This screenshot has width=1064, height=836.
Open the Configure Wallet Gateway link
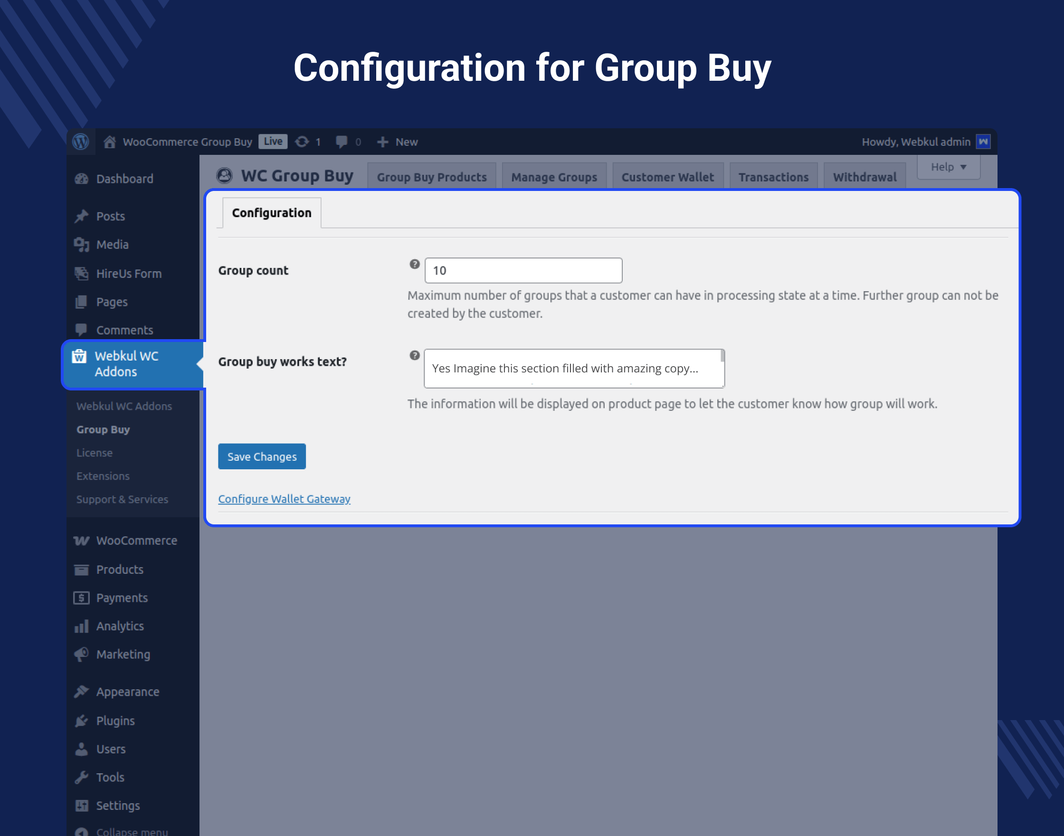[x=285, y=499]
